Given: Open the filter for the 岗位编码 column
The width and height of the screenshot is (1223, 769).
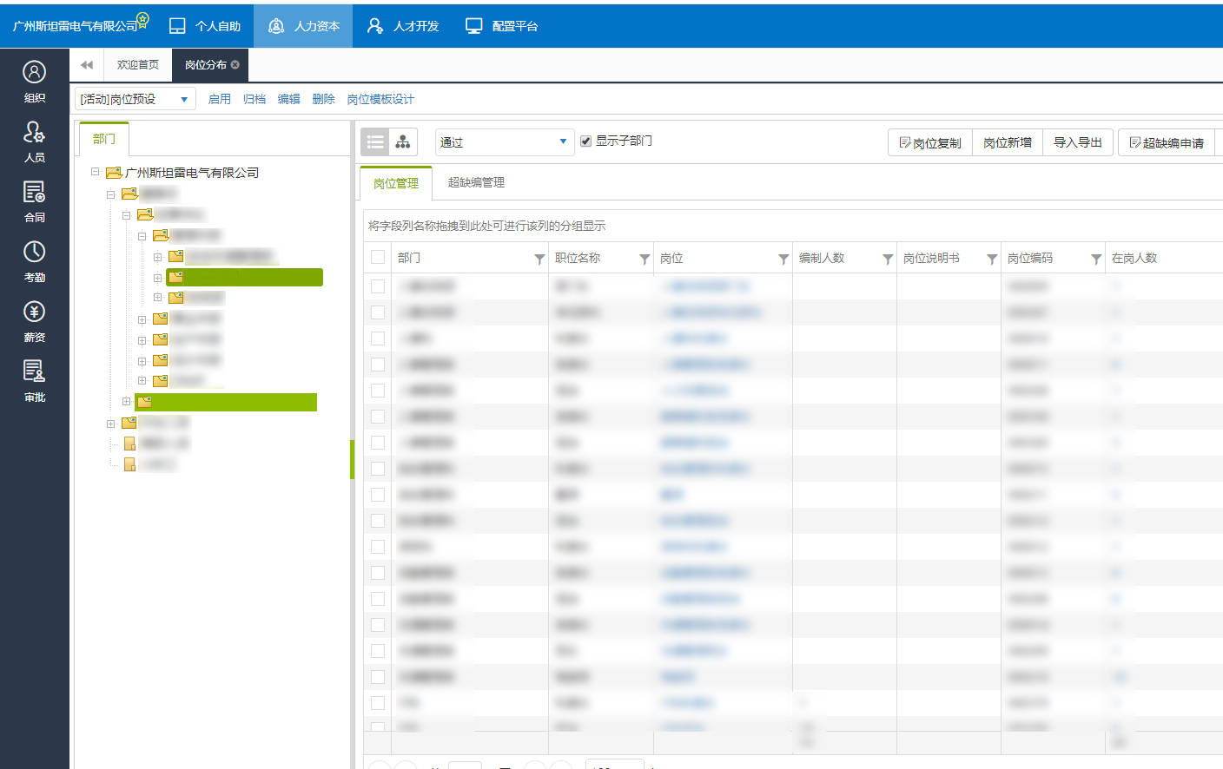Looking at the screenshot, I should coord(1096,259).
